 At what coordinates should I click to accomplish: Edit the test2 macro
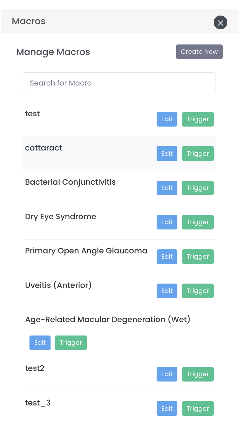[x=167, y=374]
